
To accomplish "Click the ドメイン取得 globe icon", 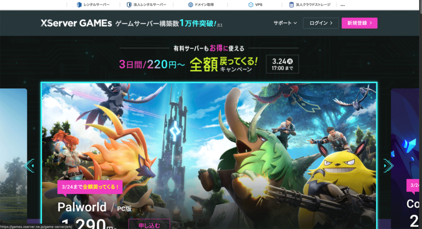I will [x=191, y=4].
